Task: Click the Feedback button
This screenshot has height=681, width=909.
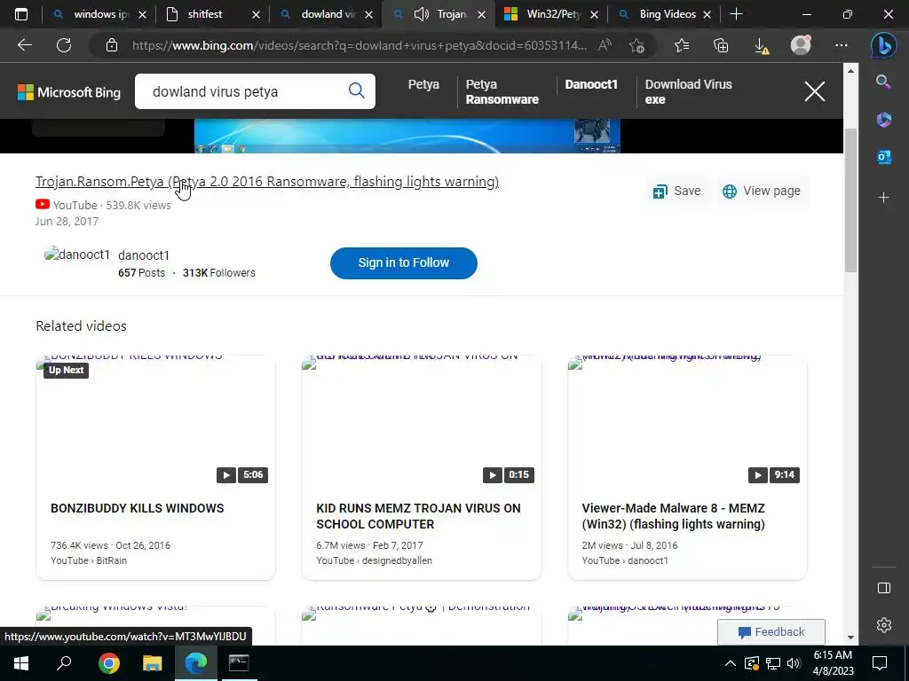Action: [x=771, y=631]
